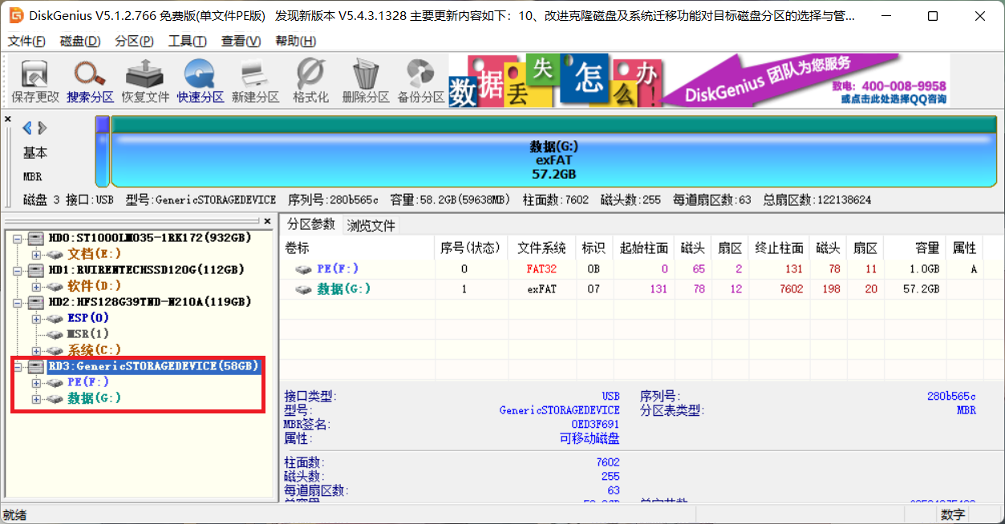This screenshot has width=1005, height=524.
Task: Click the 新建分区 (New Partition) icon
Action: coord(255,82)
